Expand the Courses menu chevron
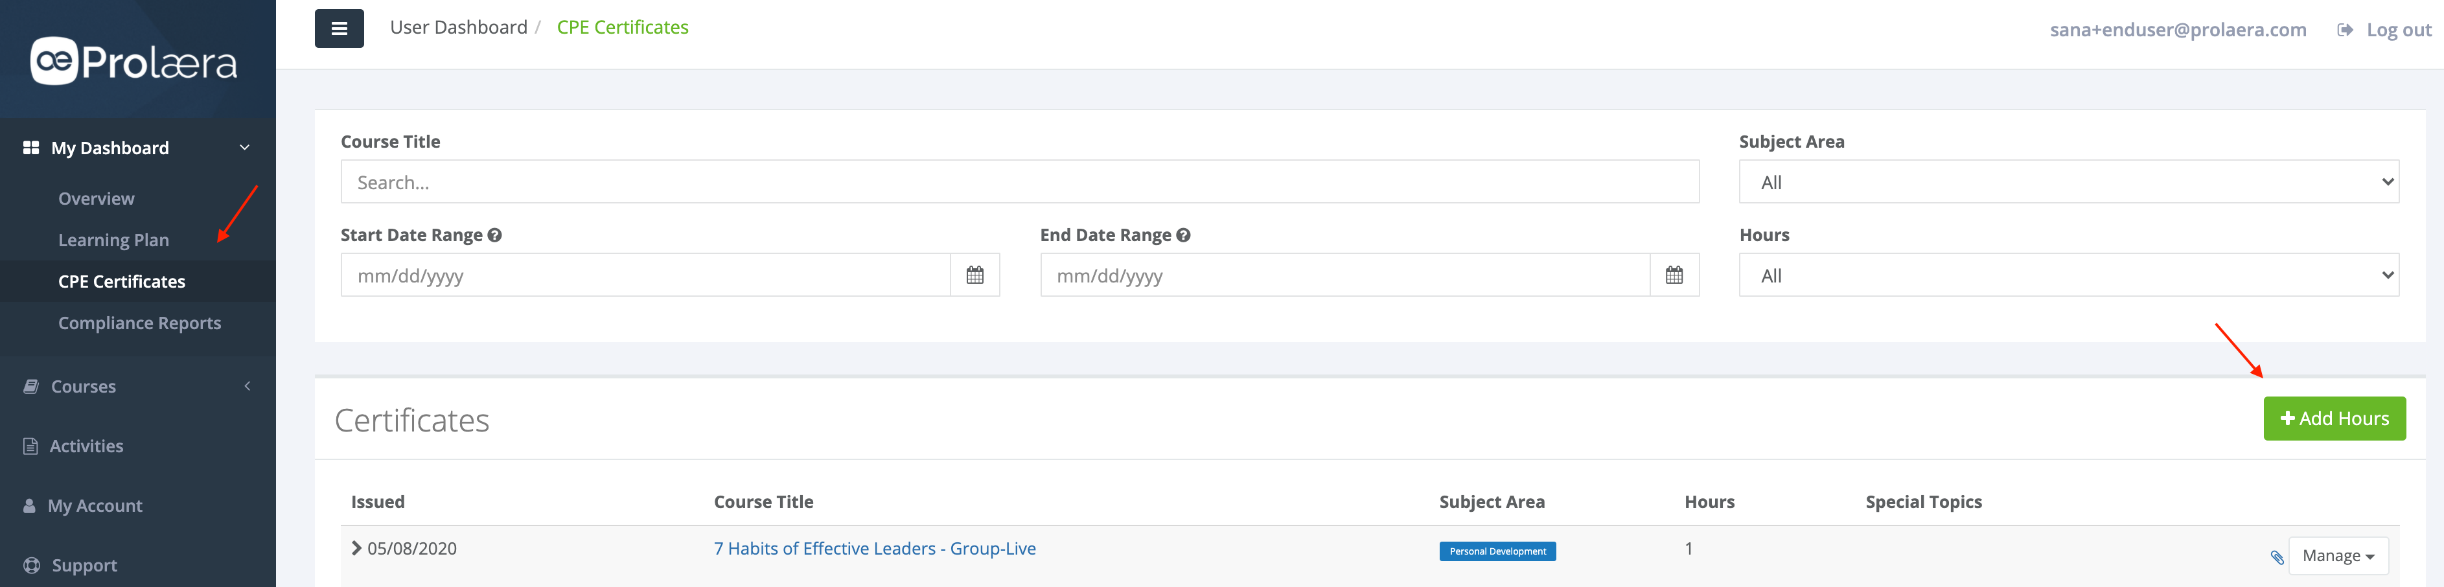 pos(248,386)
